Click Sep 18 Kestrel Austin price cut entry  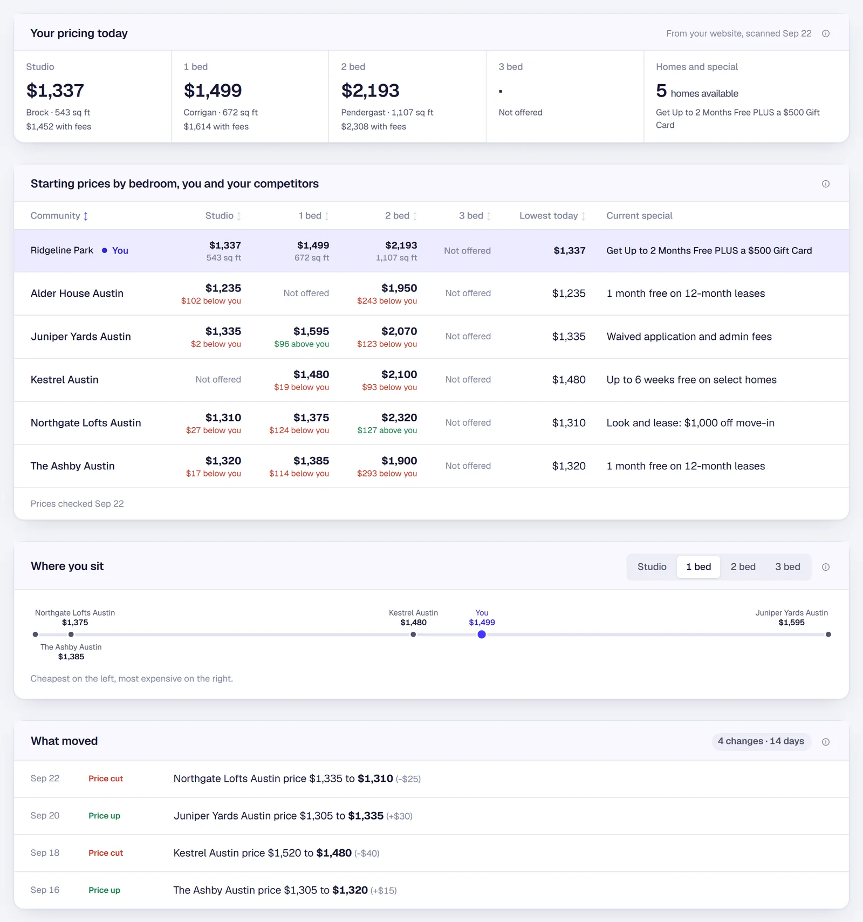click(432, 853)
